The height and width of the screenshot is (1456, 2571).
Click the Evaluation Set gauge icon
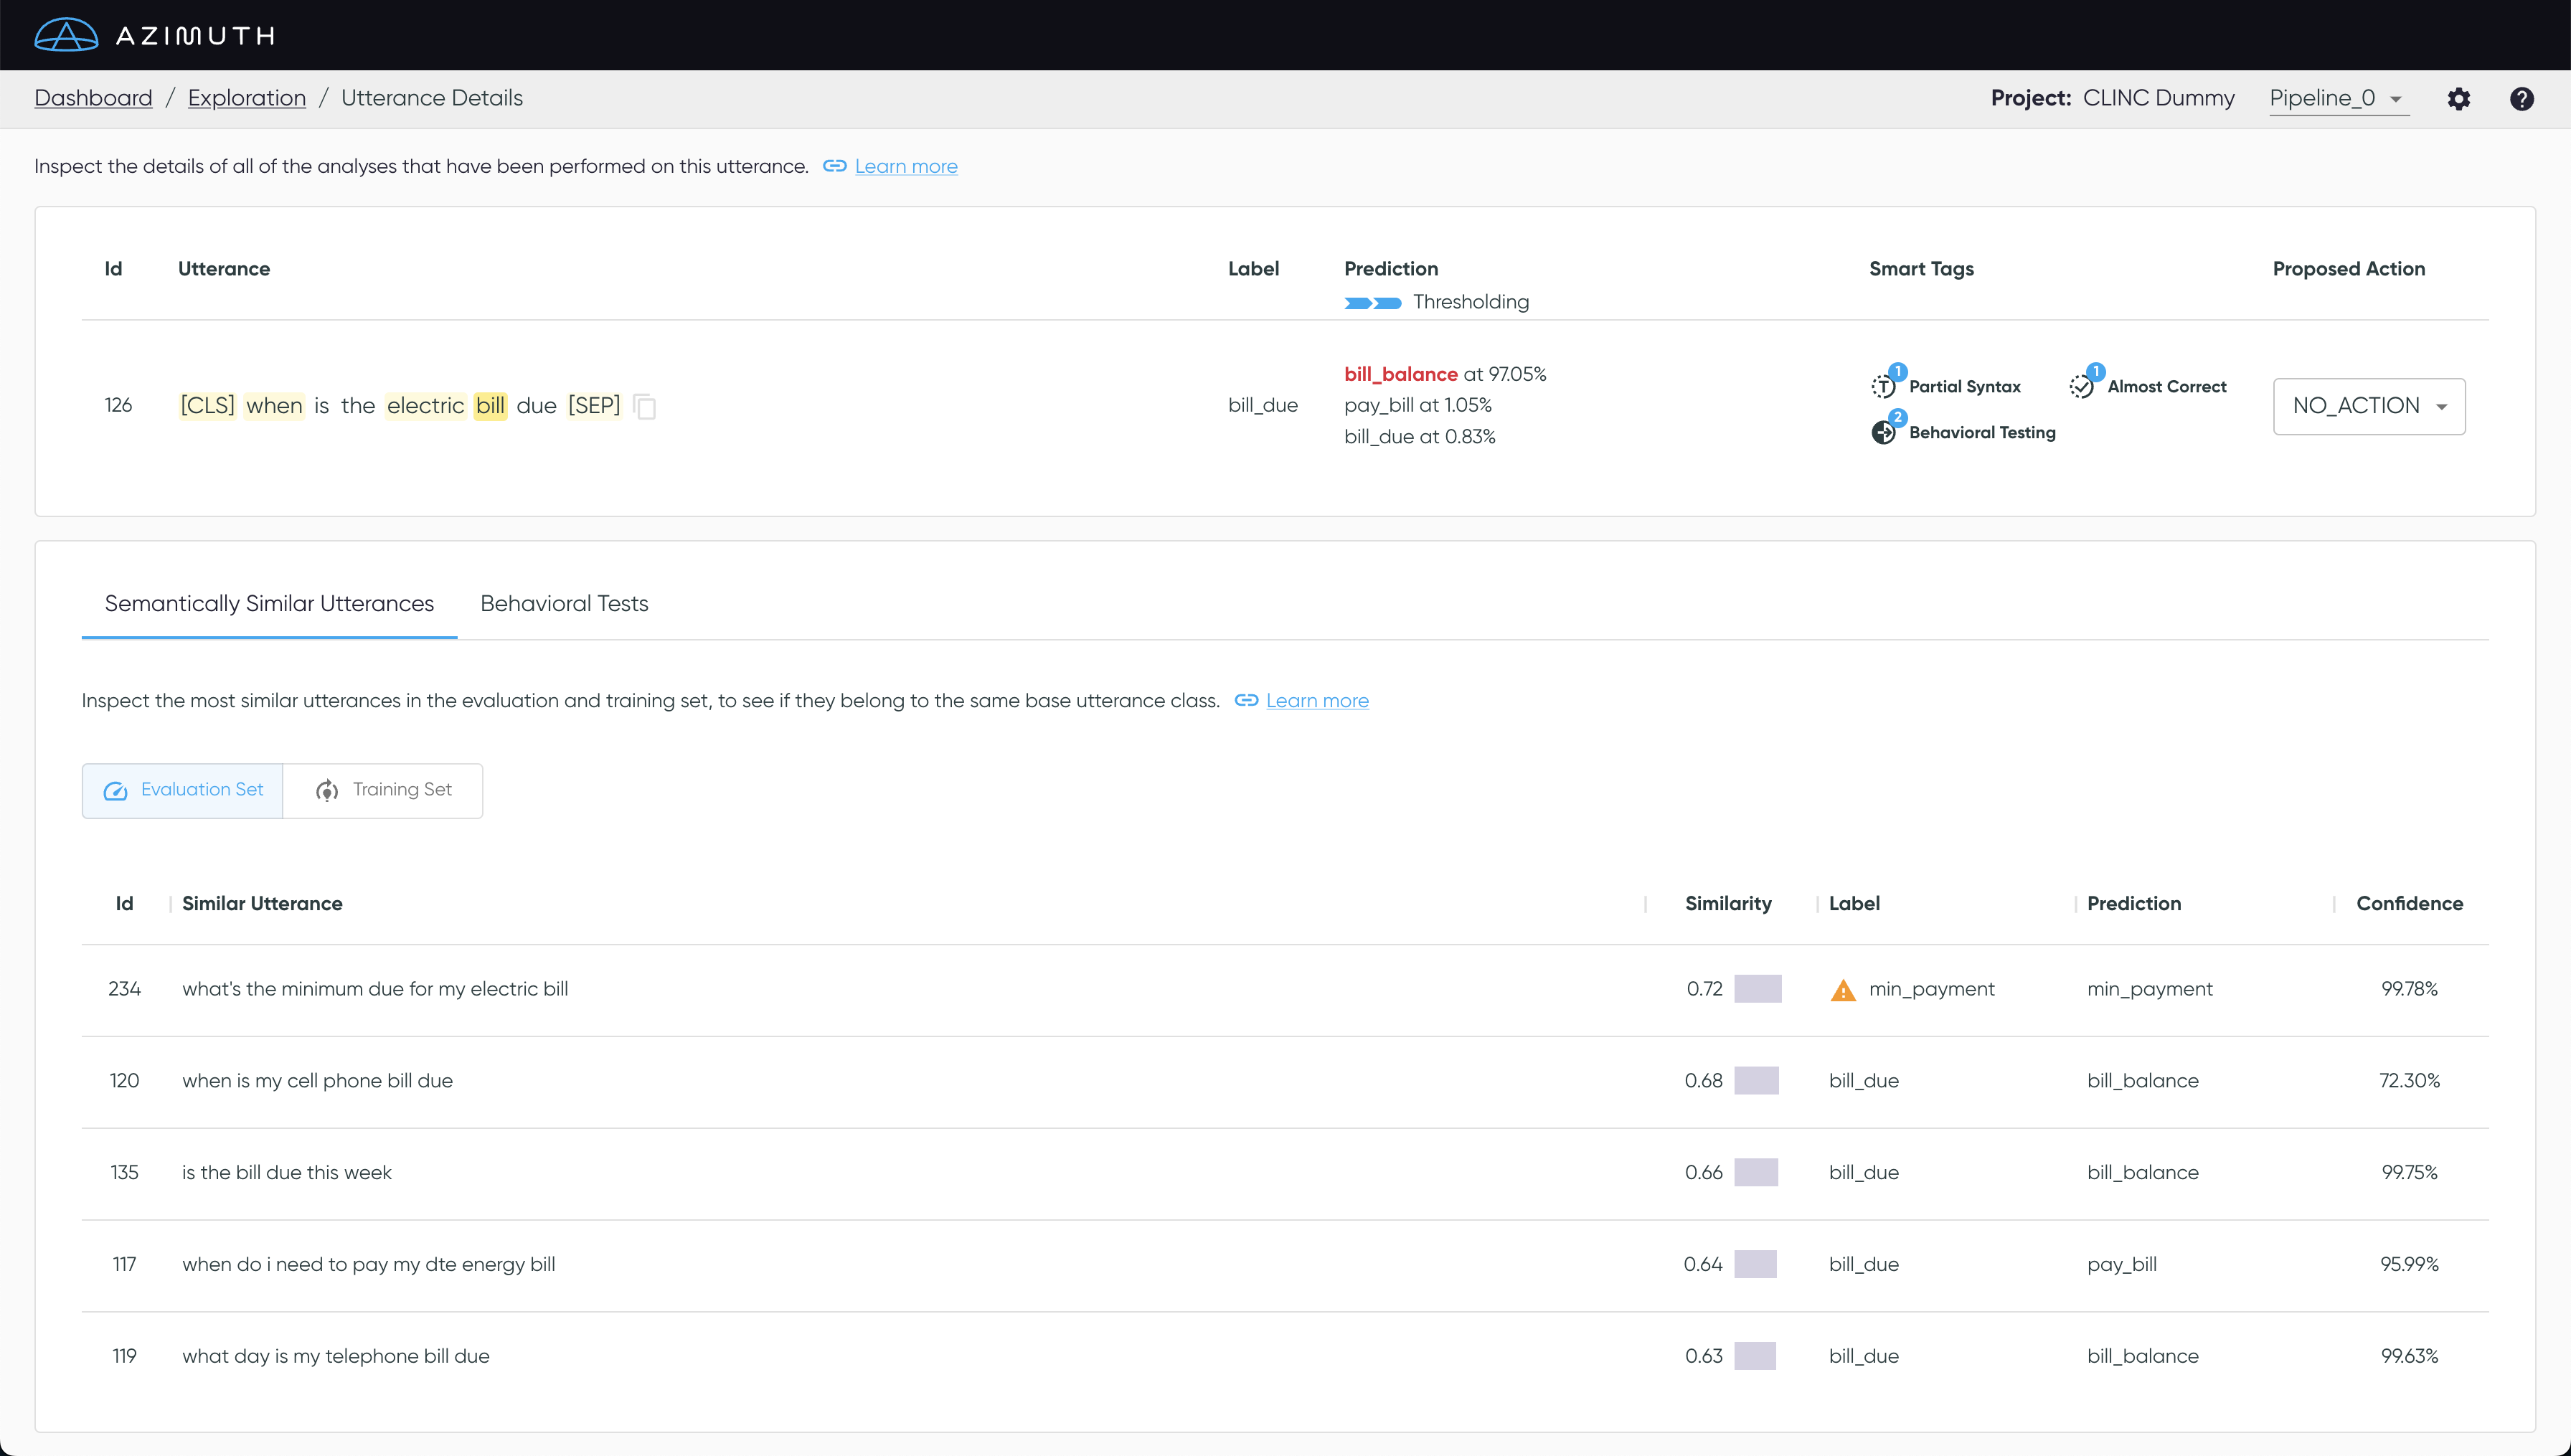tap(116, 791)
